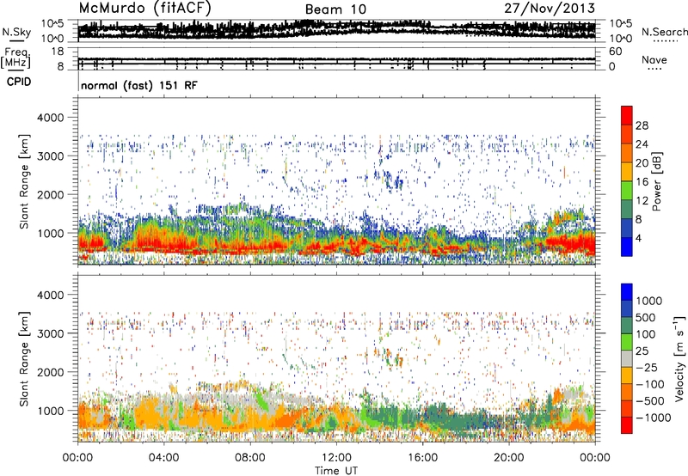Click the '4' Power colorbar tick

(x=639, y=238)
